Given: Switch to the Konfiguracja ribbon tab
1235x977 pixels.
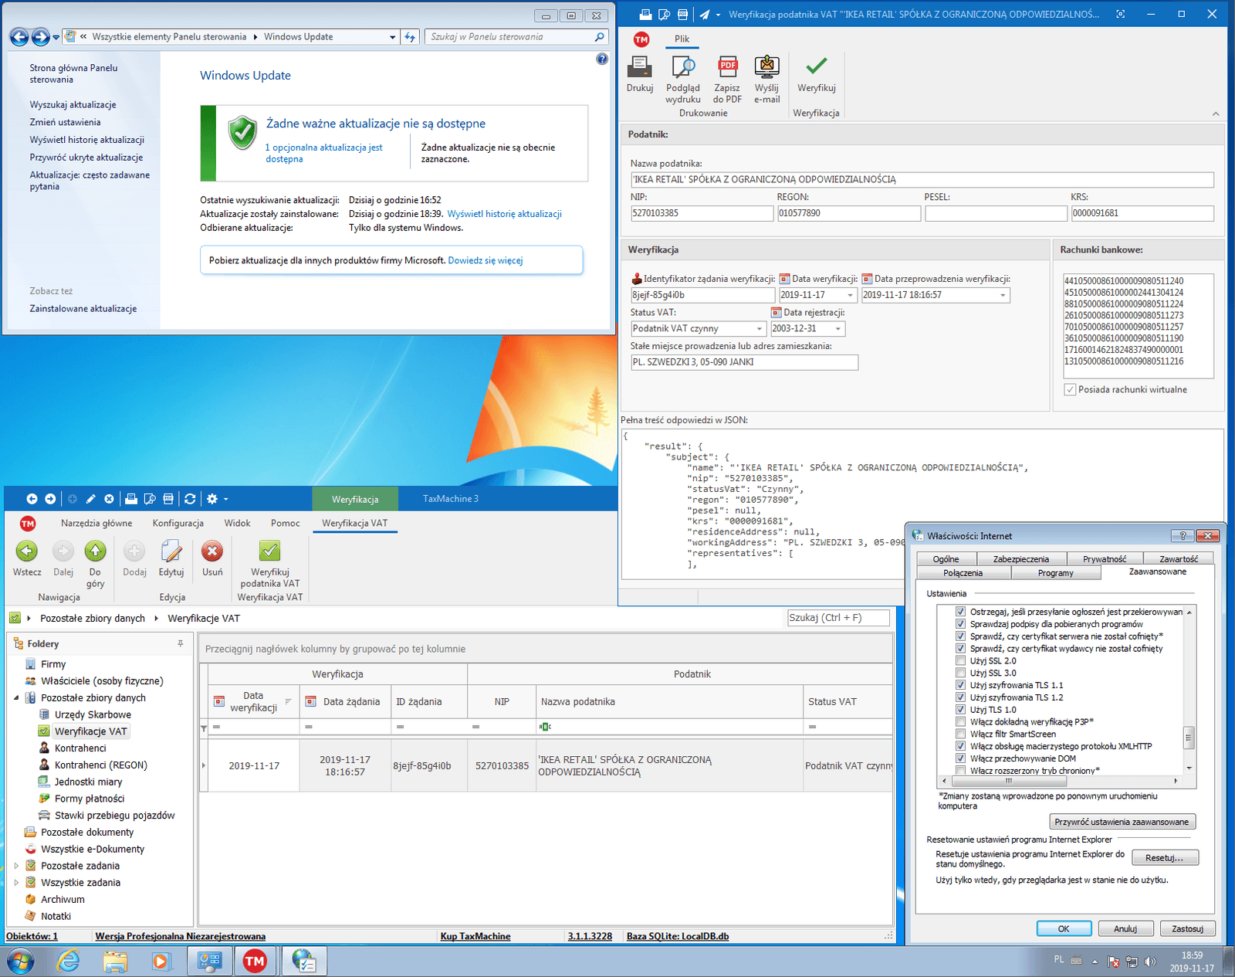Looking at the screenshot, I should 178,523.
